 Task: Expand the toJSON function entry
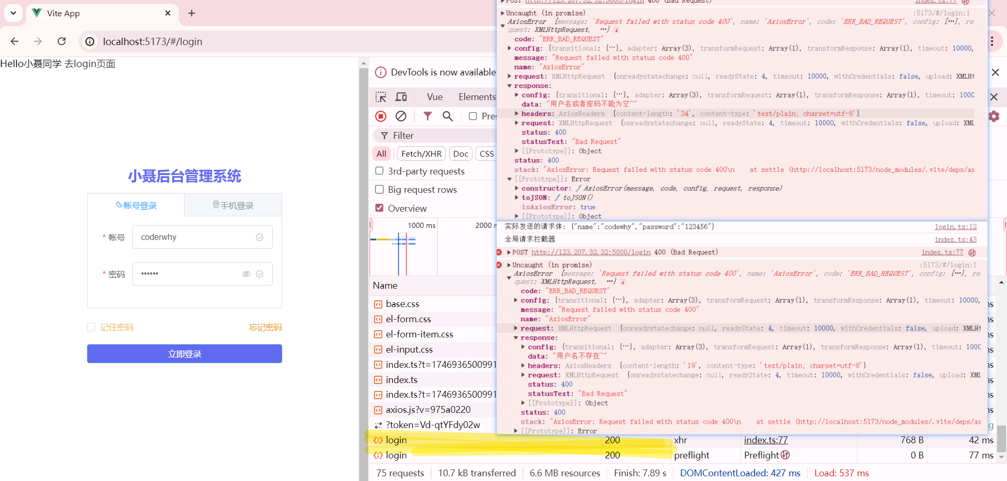pos(517,198)
